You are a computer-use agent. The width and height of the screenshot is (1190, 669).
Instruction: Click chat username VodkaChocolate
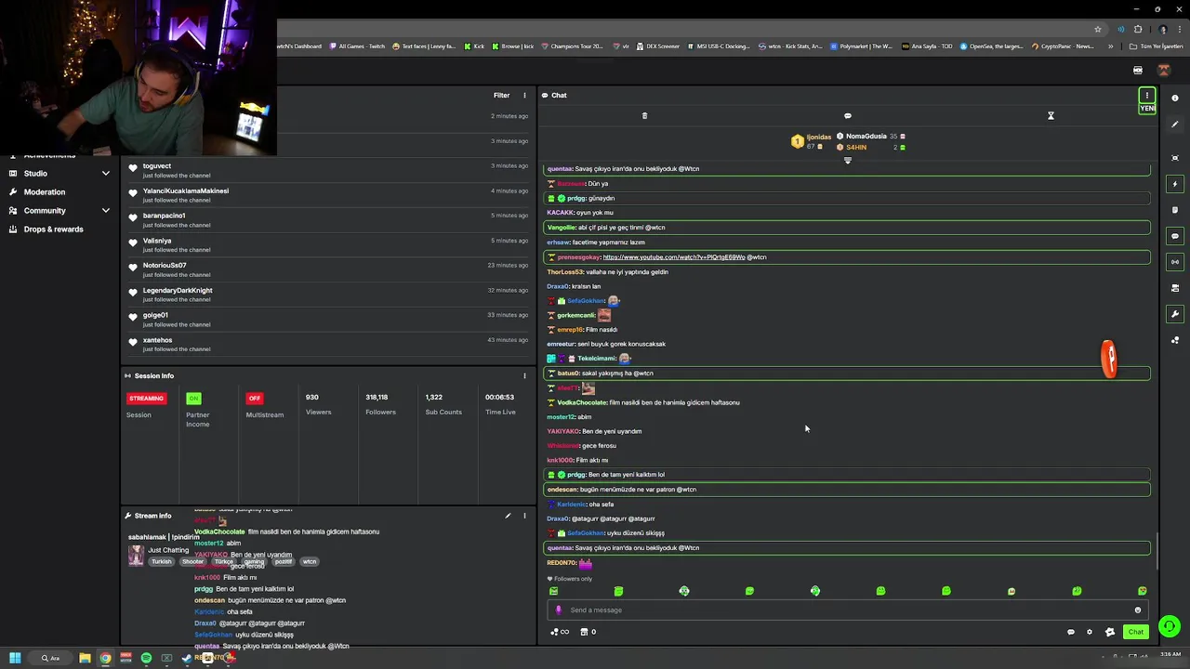point(582,402)
